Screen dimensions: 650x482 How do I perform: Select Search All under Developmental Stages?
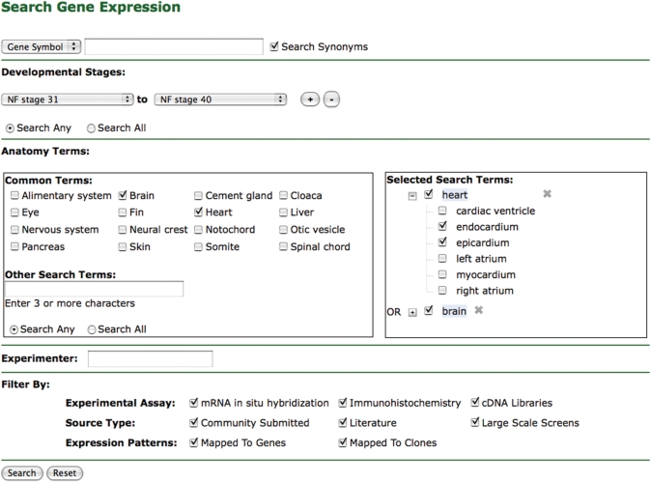coord(92,128)
